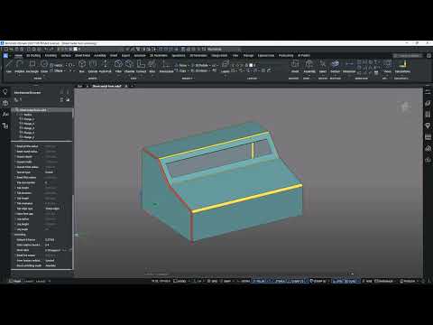Click the LookFrom view widget in the viewport
Image resolution: width=433 pixels, height=325 pixels.
(405, 107)
